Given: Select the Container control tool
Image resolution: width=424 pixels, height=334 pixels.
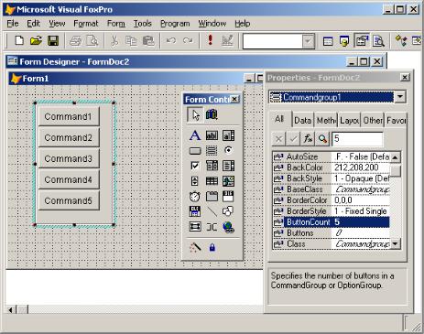Looking at the screenshot, I should 195,227.
